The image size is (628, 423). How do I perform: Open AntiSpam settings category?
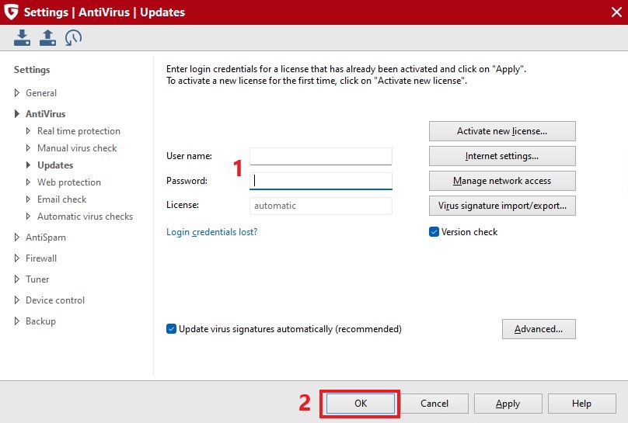coord(46,237)
